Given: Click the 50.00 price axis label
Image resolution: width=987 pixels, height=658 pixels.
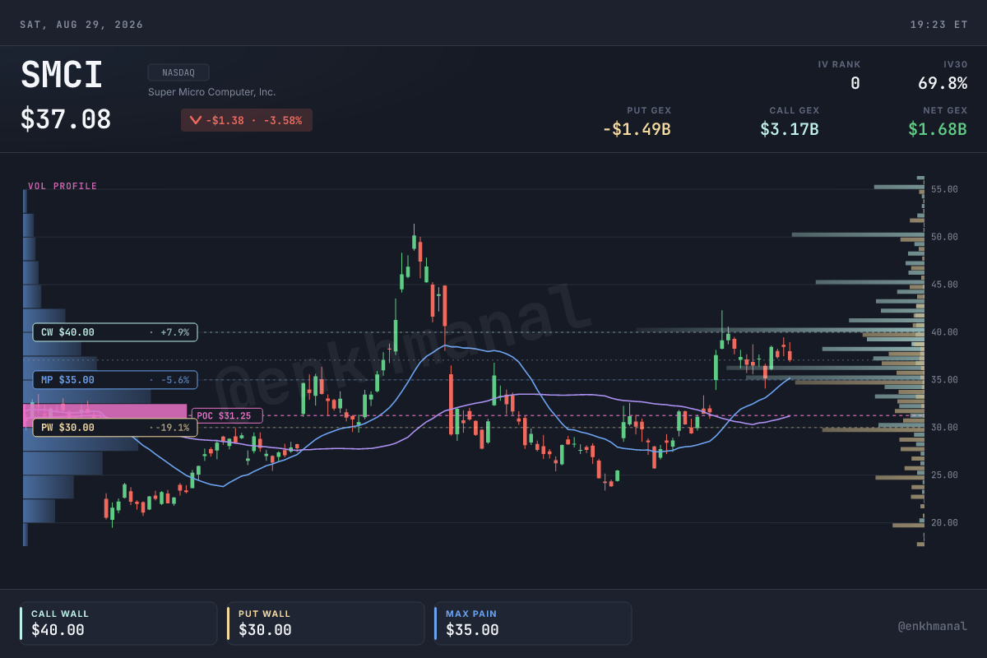Looking at the screenshot, I should point(944,237).
